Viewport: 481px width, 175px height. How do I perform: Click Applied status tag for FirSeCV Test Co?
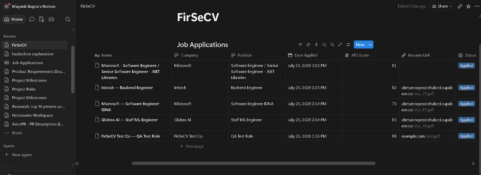[x=466, y=136]
